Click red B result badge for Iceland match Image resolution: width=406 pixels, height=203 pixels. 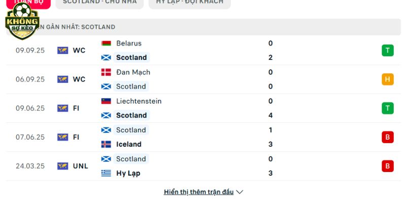coord(388,137)
